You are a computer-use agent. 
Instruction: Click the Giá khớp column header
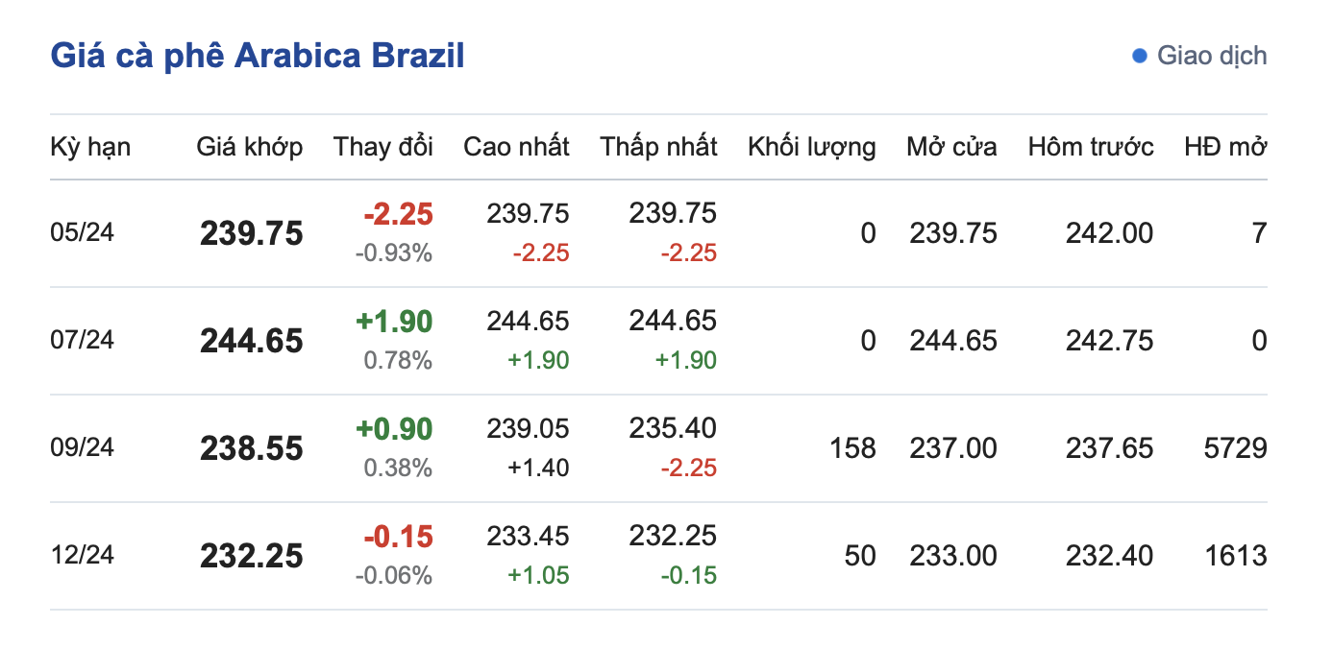[250, 147]
